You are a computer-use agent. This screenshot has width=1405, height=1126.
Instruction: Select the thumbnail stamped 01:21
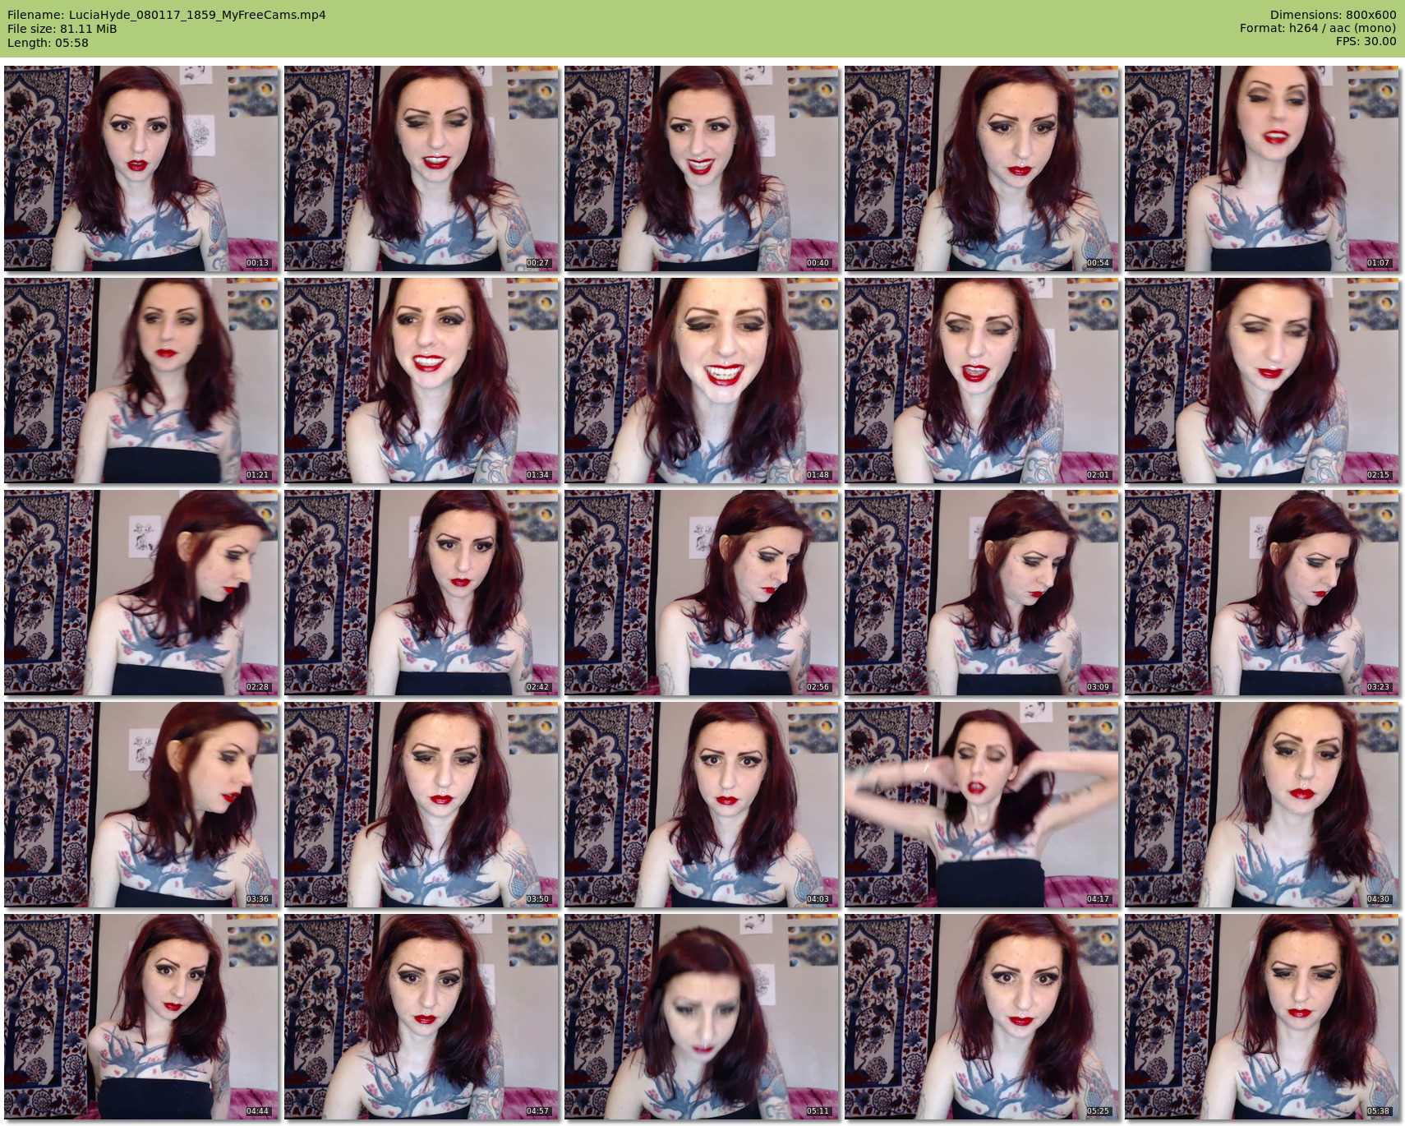(140, 381)
